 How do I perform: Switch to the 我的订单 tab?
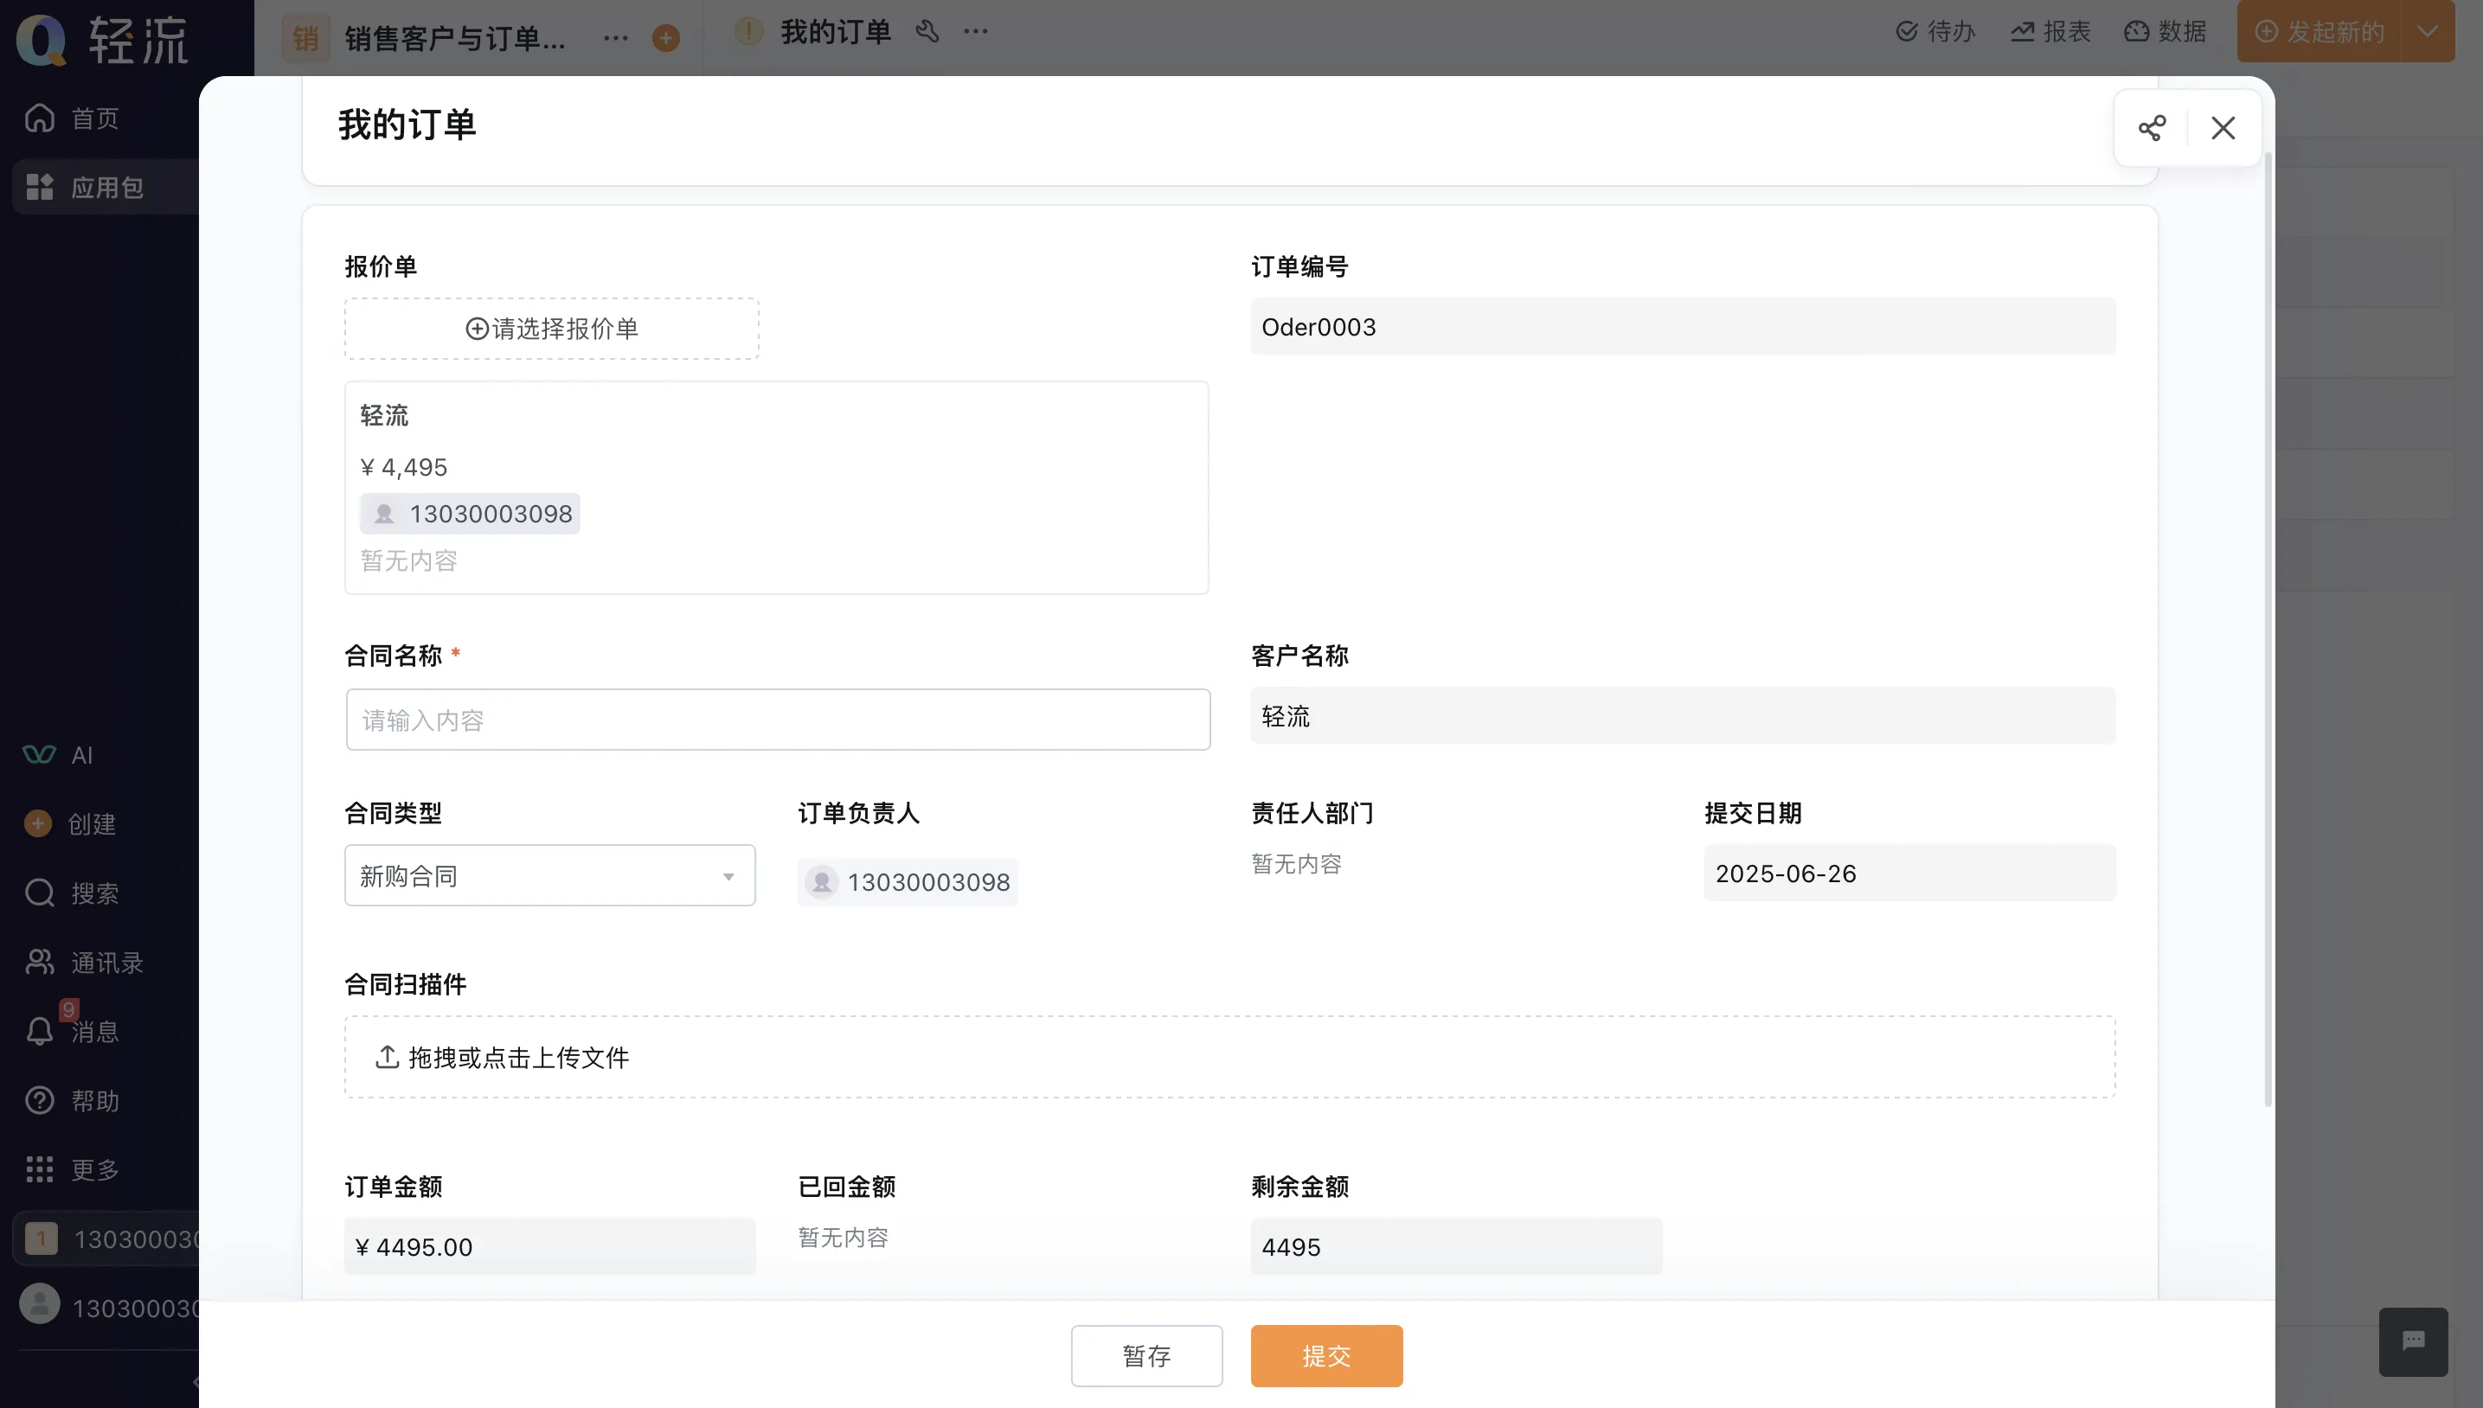pos(834,31)
